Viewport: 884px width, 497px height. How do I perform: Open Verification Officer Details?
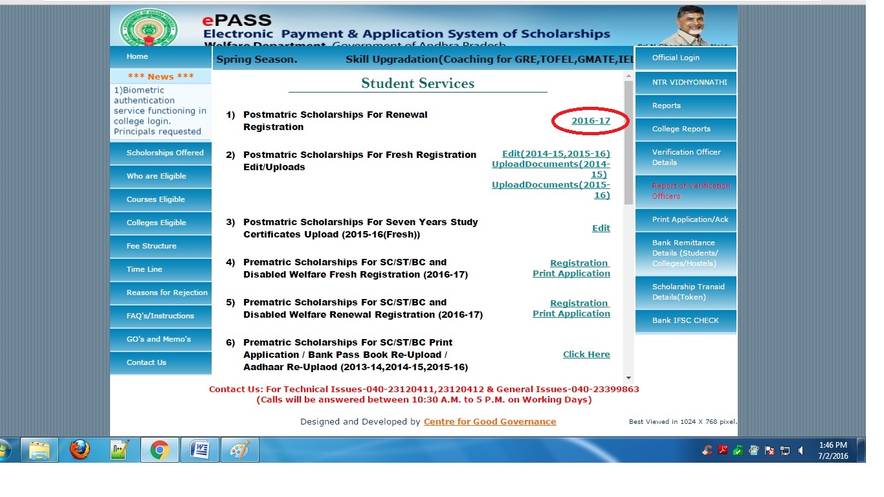[686, 158]
